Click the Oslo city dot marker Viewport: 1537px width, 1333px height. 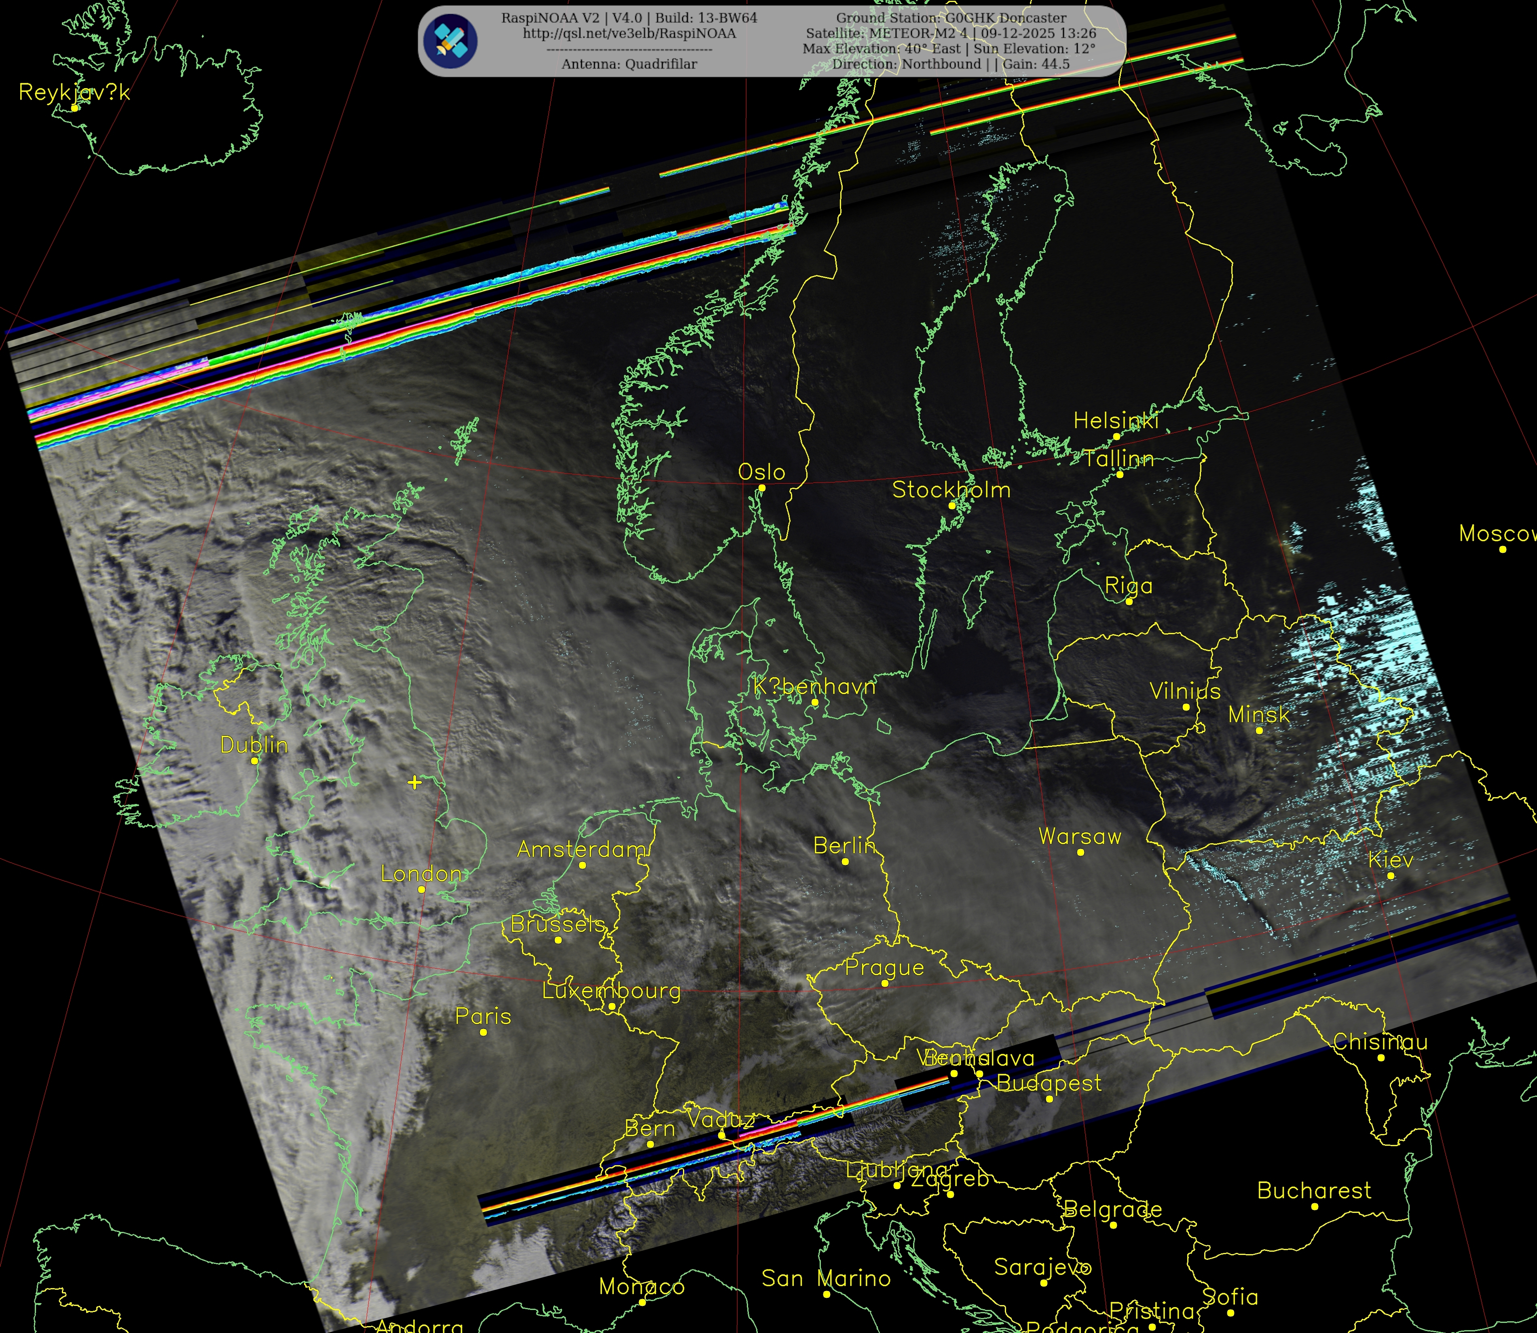pyautogui.click(x=761, y=488)
